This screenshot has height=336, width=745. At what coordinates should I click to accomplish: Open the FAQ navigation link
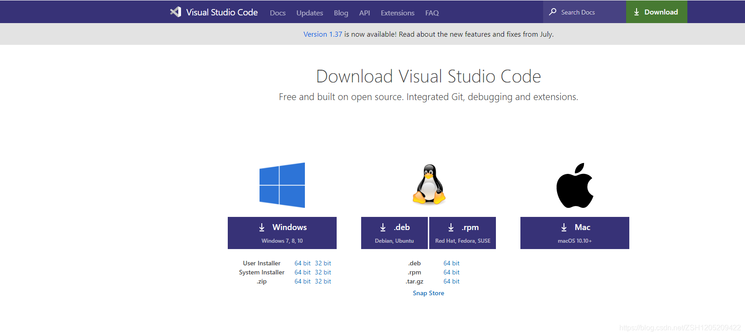(x=432, y=13)
